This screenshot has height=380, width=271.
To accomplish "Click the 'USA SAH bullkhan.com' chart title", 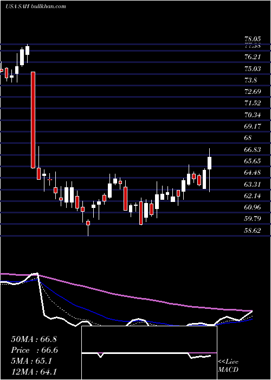I will (35, 6).
